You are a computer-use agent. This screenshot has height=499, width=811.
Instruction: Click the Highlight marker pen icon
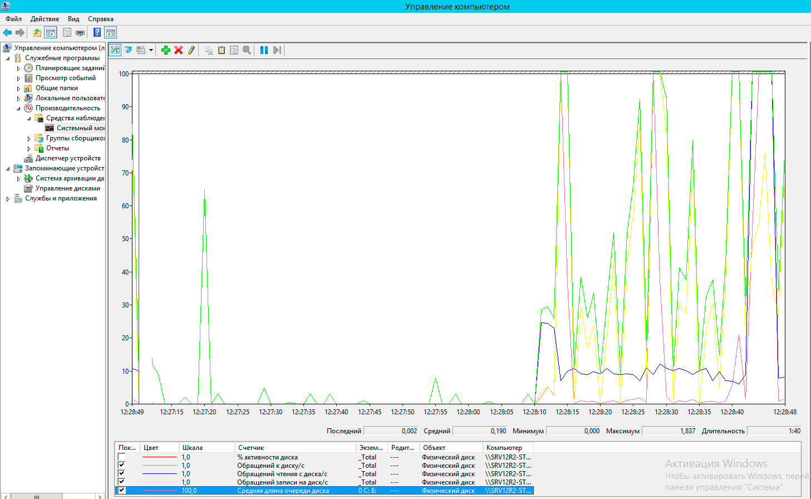click(191, 50)
